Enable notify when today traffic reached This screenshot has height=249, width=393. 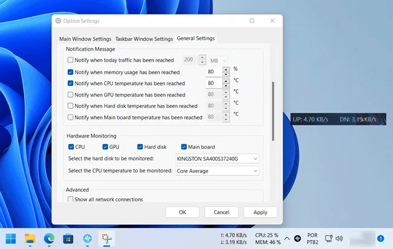(x=70, y=60)
